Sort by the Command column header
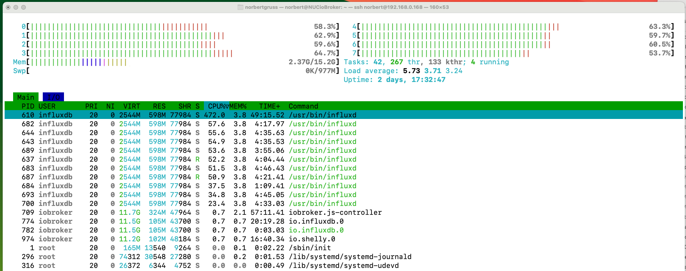 point(303,106)
